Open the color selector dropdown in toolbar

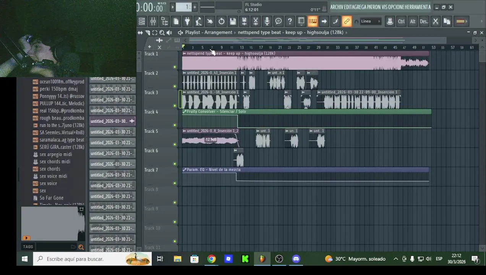(461, 21)
